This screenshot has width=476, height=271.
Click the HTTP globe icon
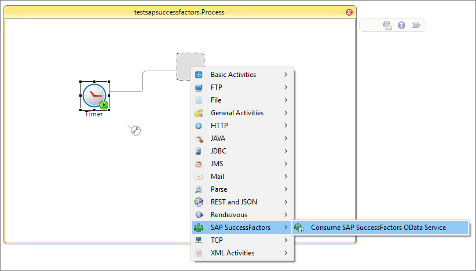[x=199, y=126]
